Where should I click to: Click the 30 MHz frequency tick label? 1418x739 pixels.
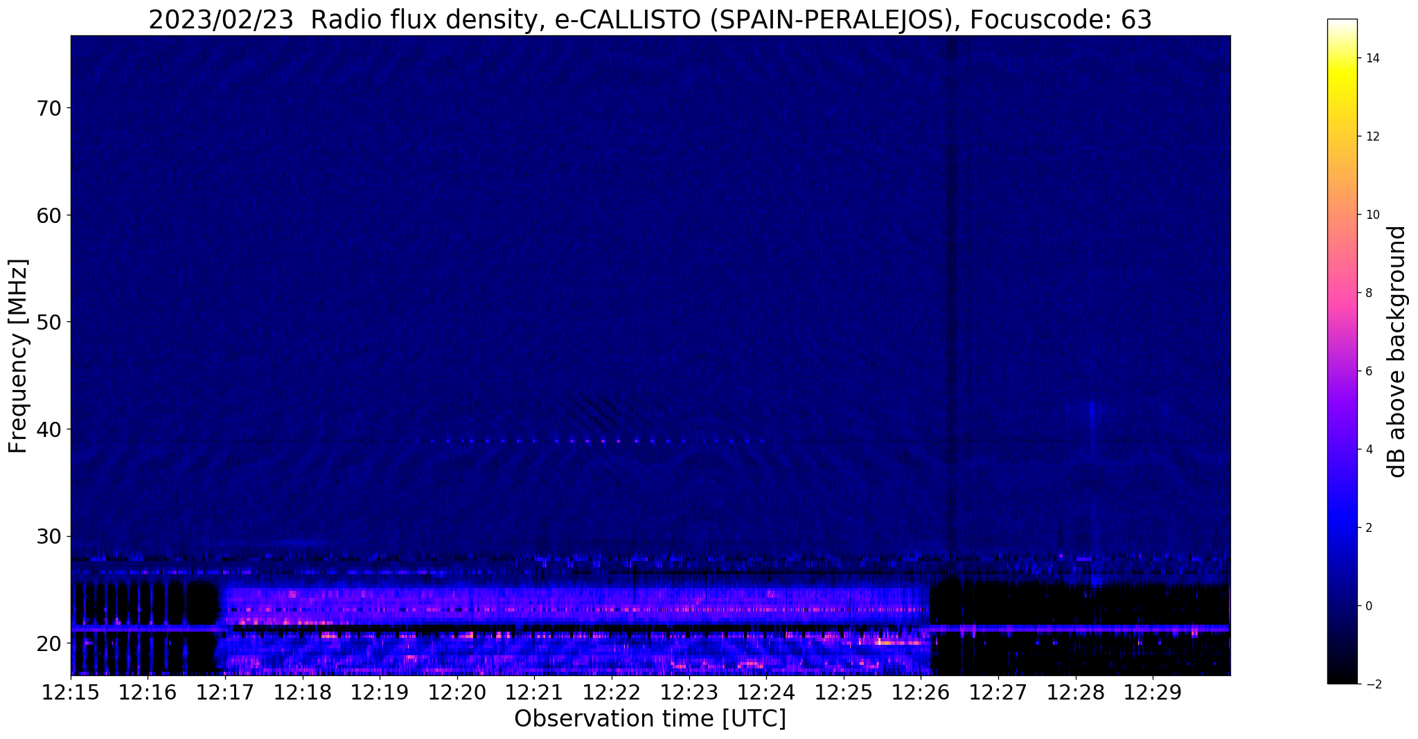(48, 536)
